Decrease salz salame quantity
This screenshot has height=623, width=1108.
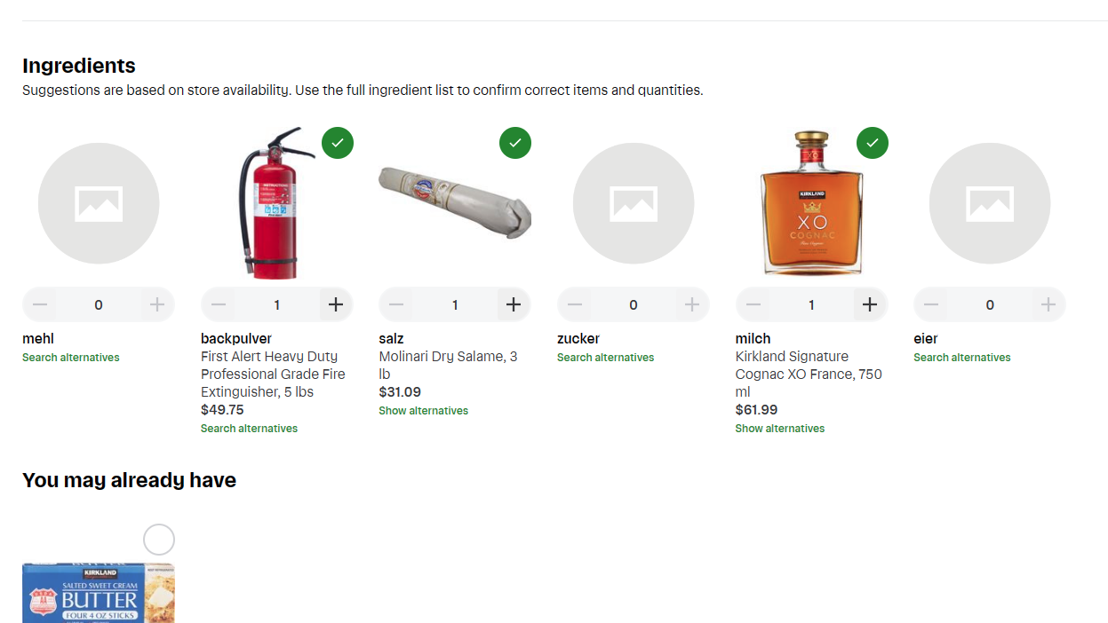(x=396, y=304)
